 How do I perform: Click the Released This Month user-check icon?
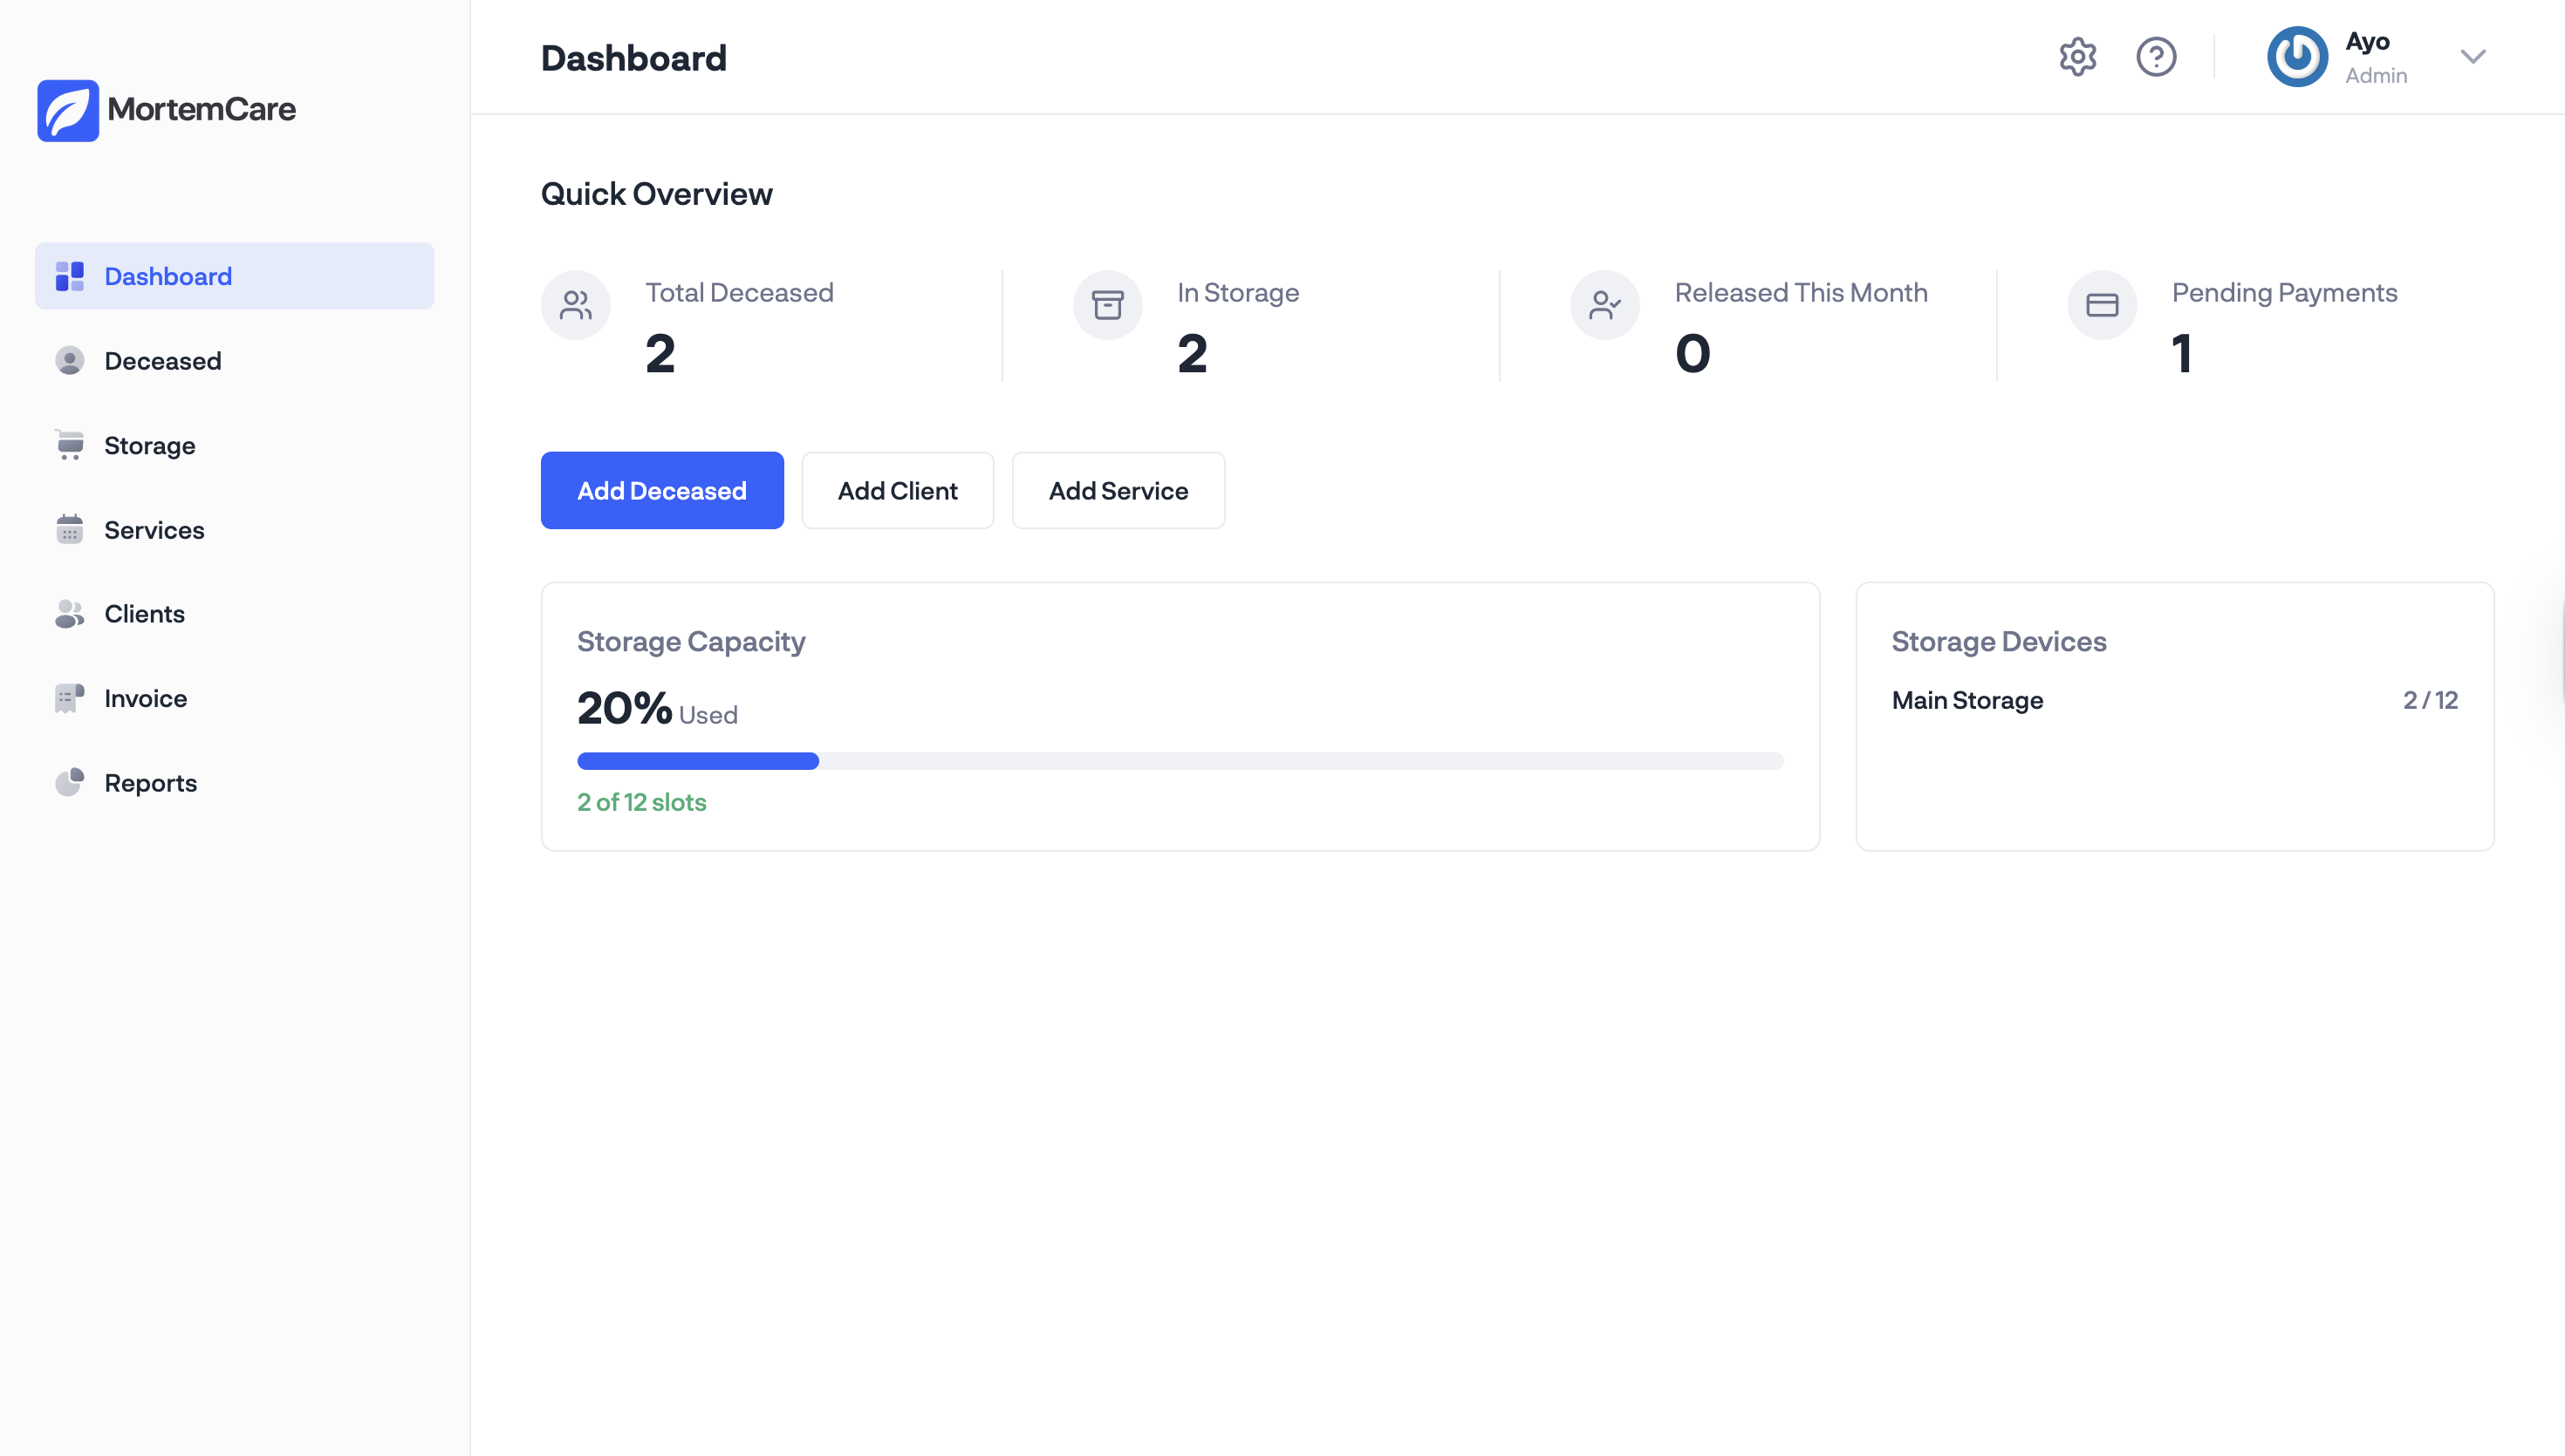click(x=1604, y=305)
